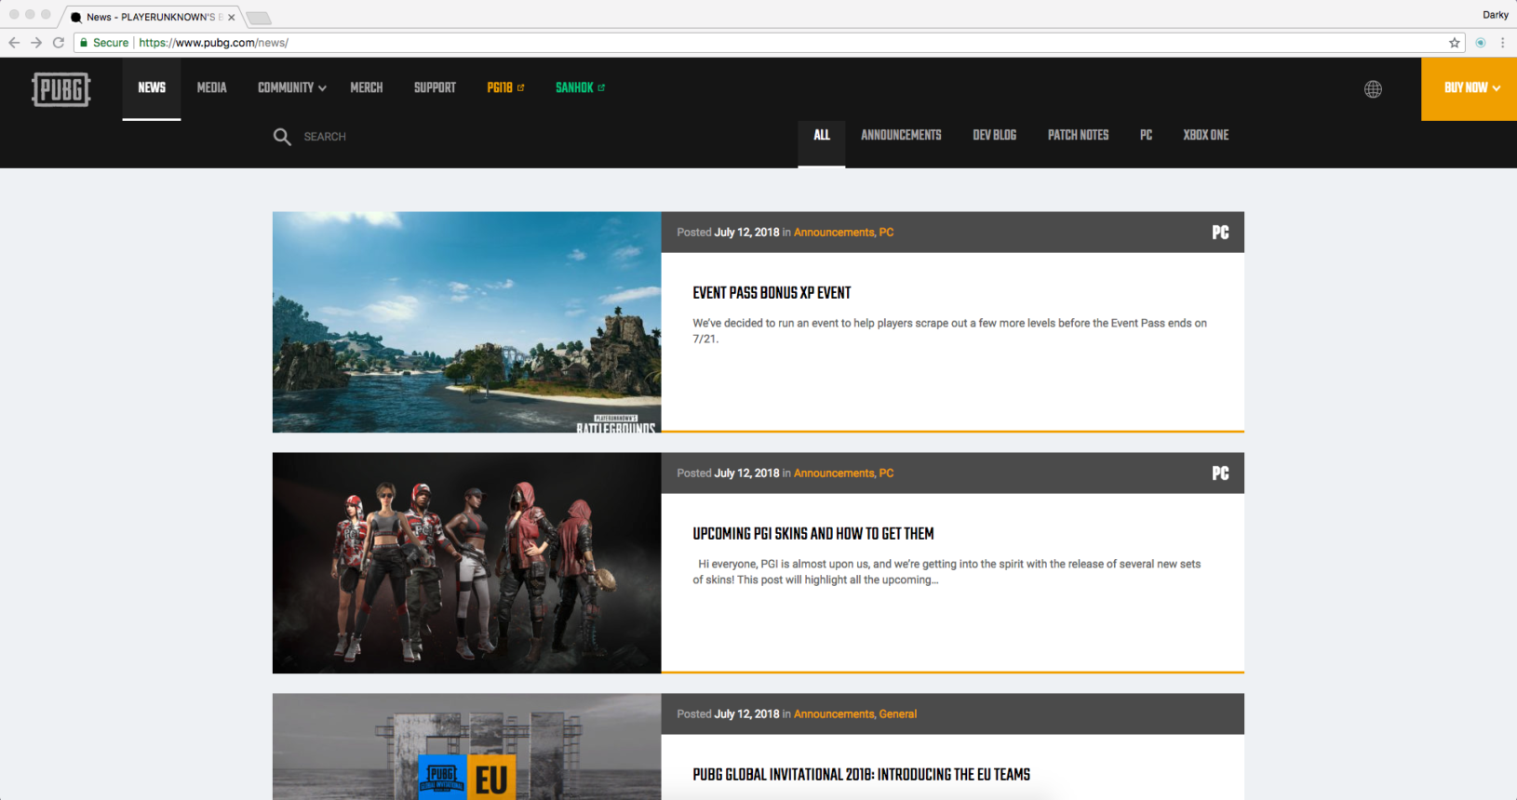Click the teal extension icon in toolbar

point(1481,43)
